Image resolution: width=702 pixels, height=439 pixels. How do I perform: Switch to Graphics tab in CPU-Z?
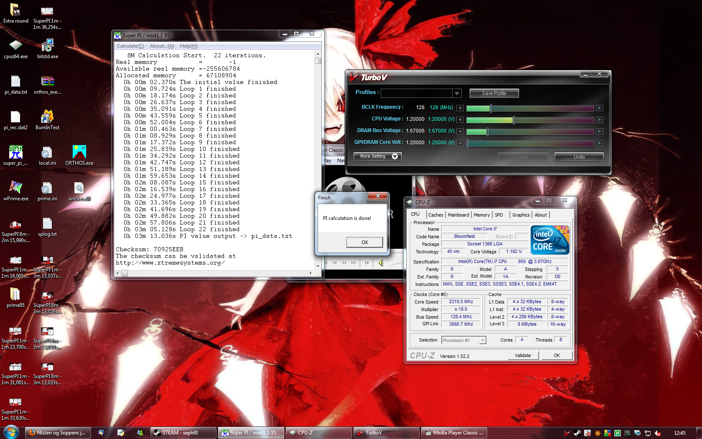(521, 215)
